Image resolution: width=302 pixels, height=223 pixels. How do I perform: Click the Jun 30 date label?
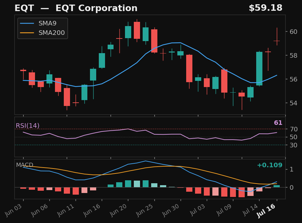tap(171, 210)
